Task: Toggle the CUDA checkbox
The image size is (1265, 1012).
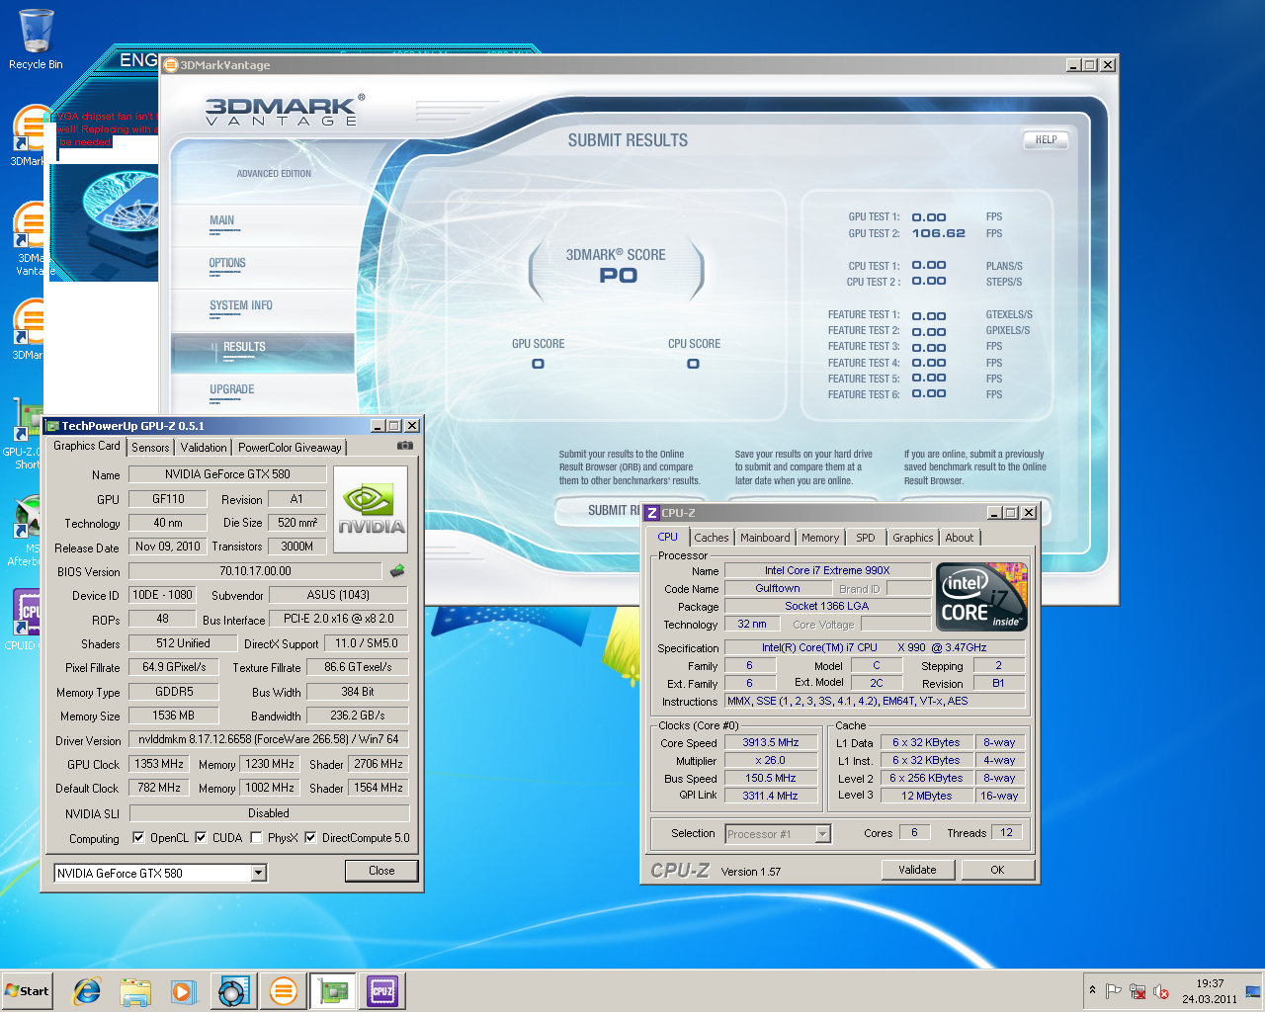Action: [x=201, y=837]
